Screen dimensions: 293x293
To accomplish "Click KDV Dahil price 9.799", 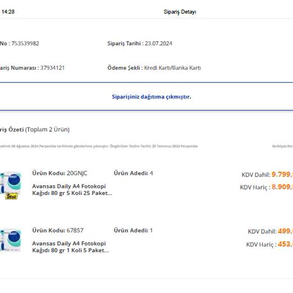I will click(282, 174).
